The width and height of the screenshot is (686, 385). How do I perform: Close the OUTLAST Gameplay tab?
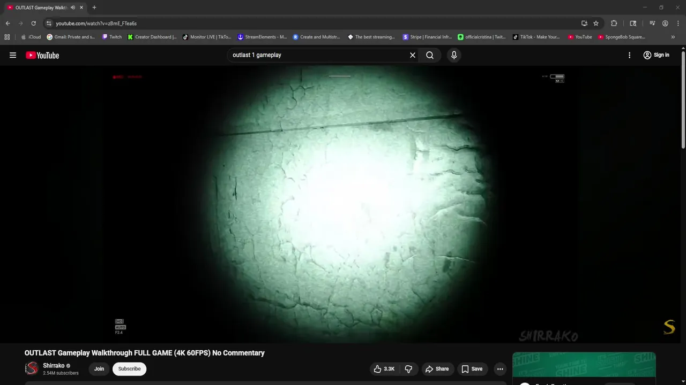[81, 7]
